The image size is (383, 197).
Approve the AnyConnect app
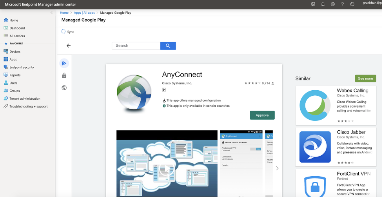coord(262,115)
